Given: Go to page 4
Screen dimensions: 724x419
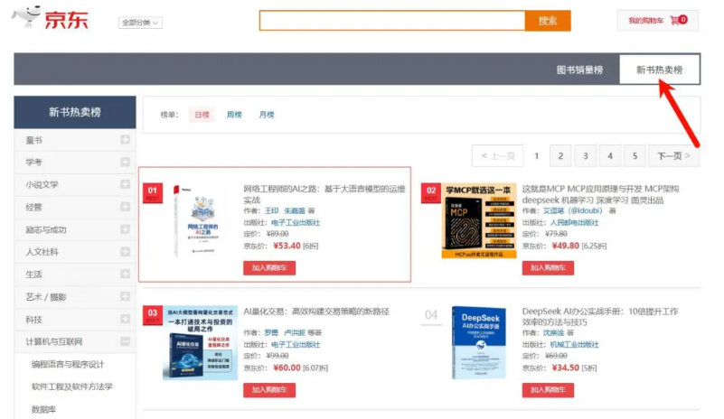Looking at the screenshot, I should coord(610,156).
